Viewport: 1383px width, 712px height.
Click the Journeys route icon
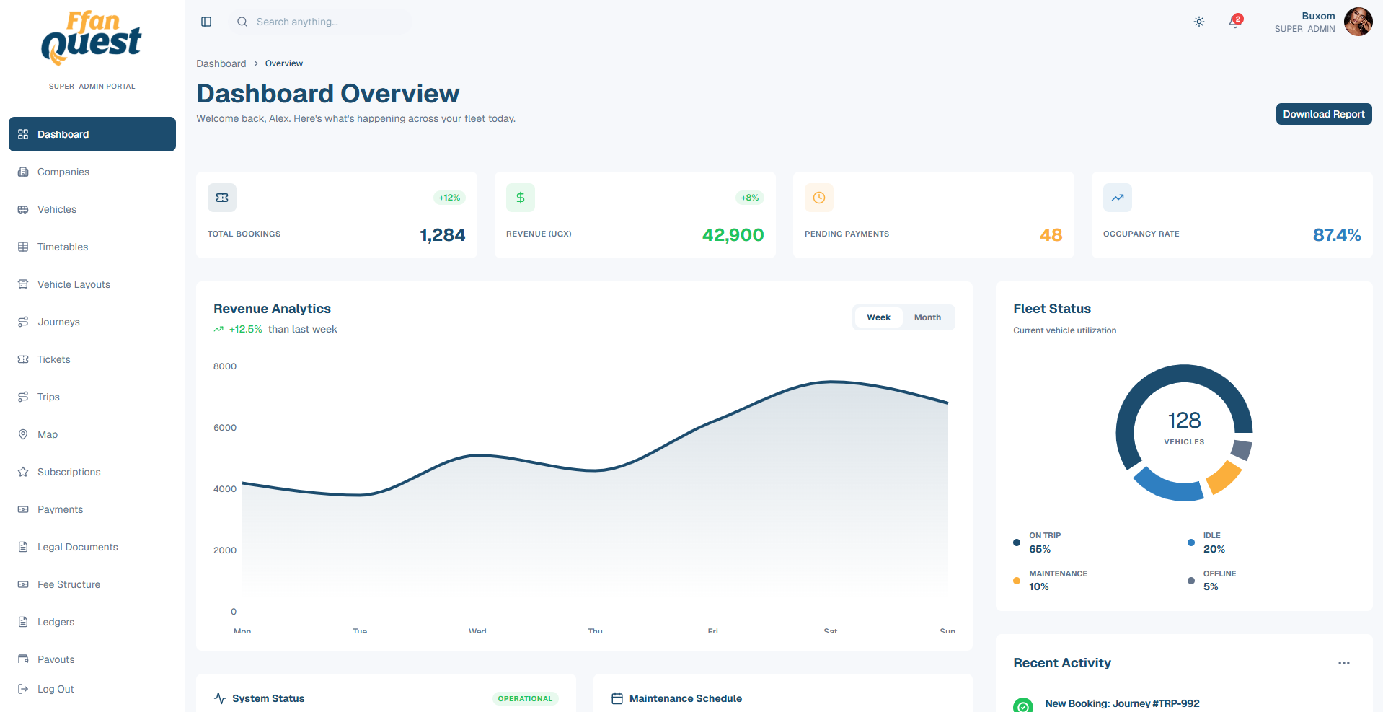coord(23,322)
